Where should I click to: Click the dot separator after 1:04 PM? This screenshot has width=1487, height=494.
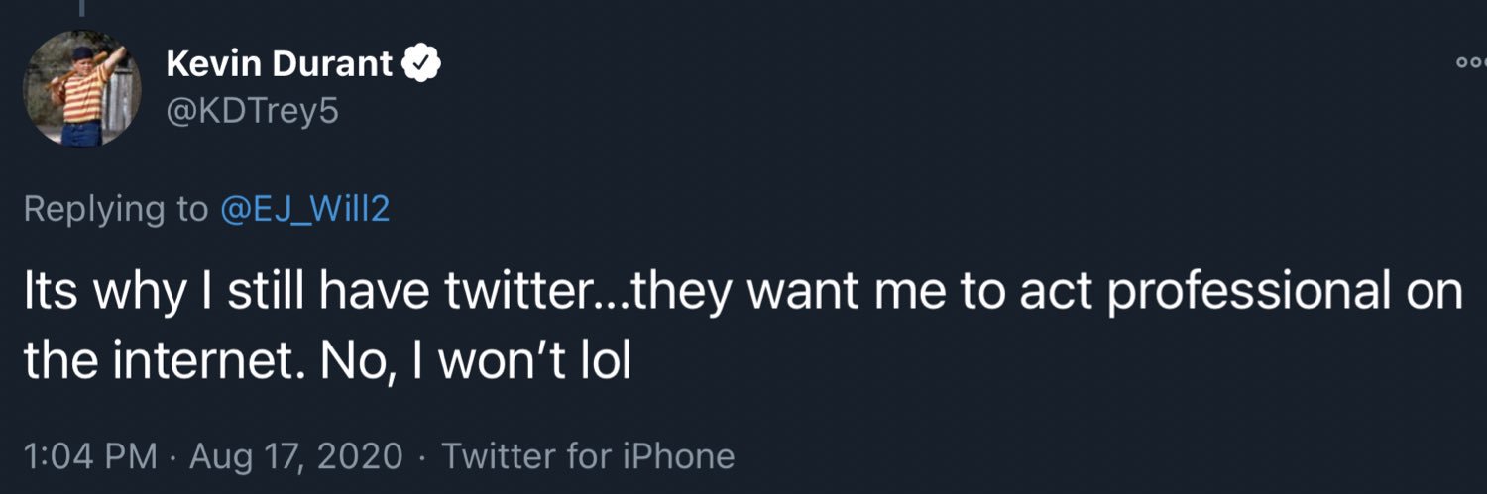pos(172,457)
